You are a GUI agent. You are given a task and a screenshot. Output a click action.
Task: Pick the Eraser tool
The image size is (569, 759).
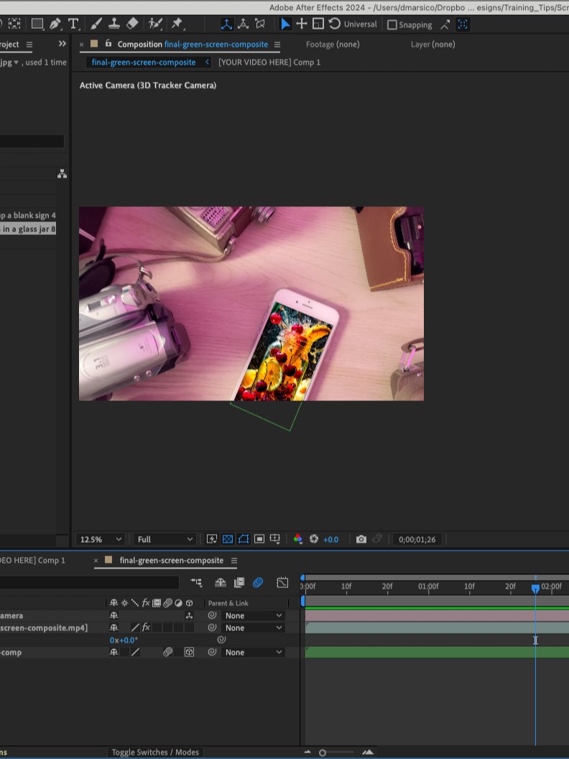[132, 23]
